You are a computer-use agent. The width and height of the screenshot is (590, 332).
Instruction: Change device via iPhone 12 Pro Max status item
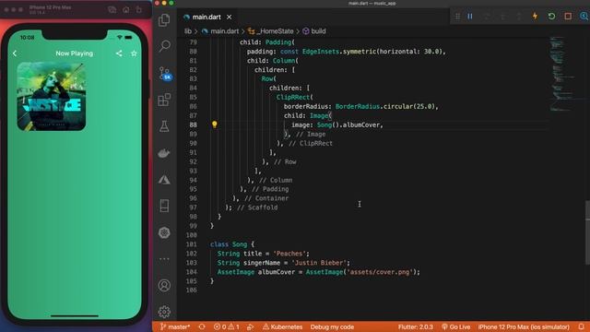[x=524, y=326]
